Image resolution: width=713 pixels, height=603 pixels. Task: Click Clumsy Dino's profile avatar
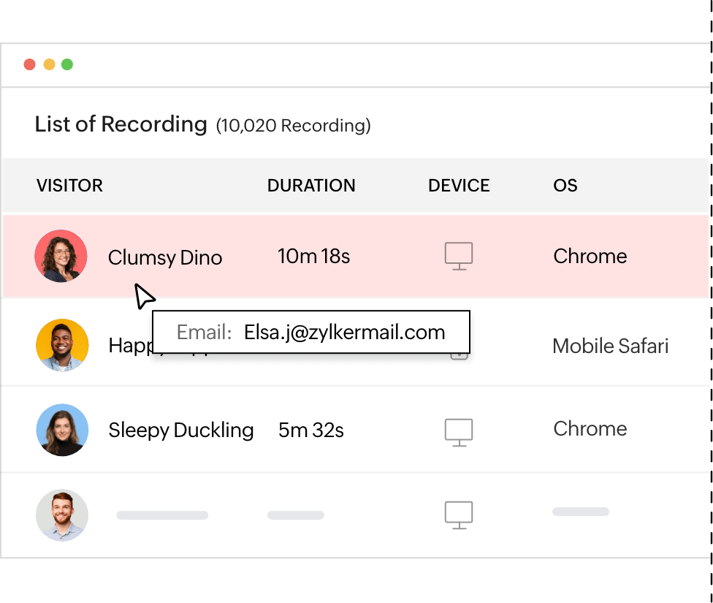point(61,256)
